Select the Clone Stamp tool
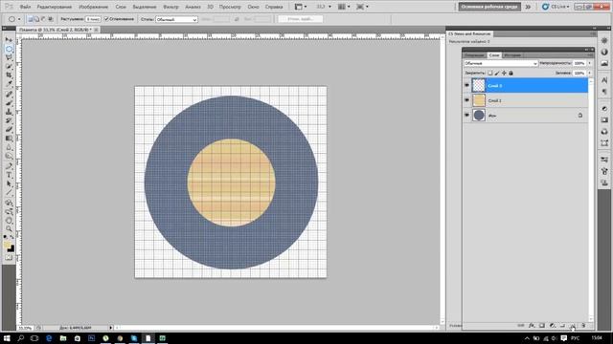 pyautogui.click(x=9, y=112)
